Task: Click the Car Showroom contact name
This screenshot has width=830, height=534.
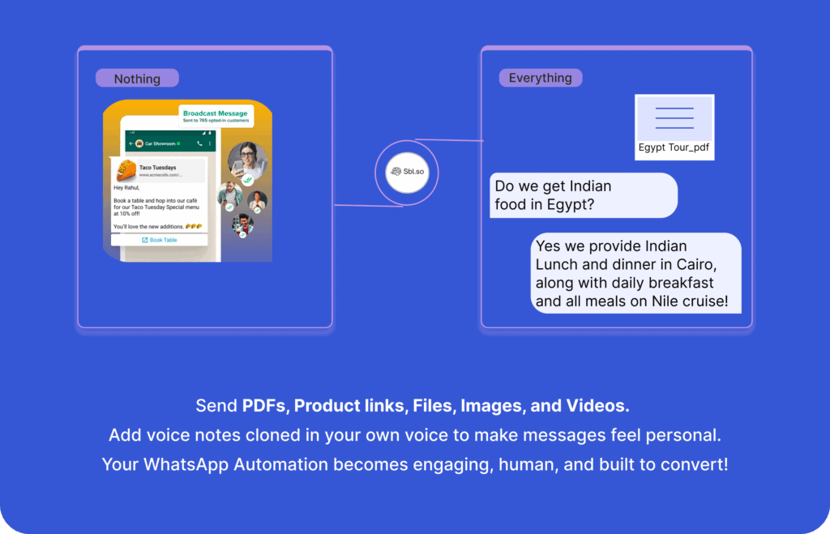Action: 161,143
